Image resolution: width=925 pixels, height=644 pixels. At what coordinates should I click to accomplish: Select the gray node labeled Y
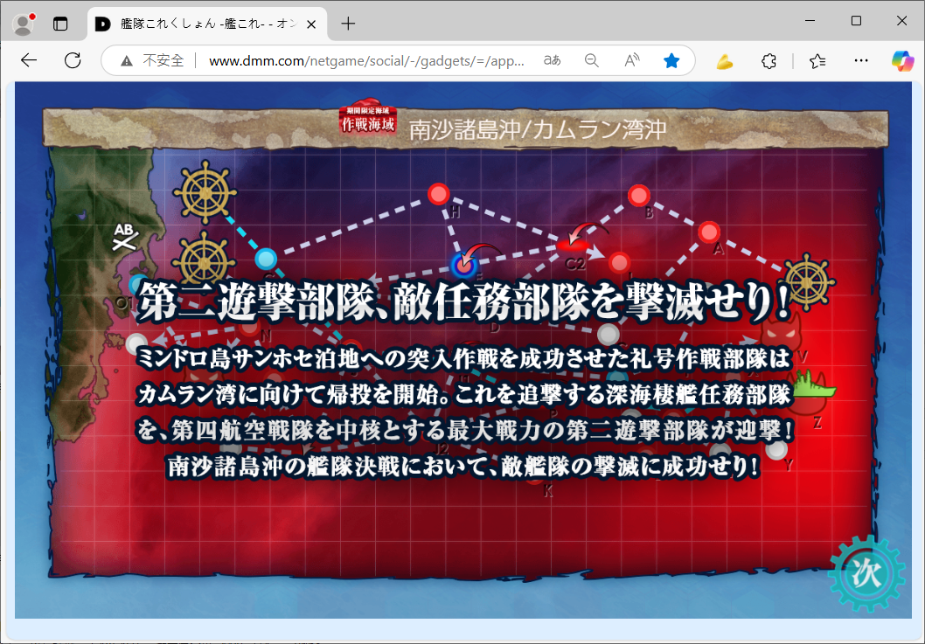[776, 449]
